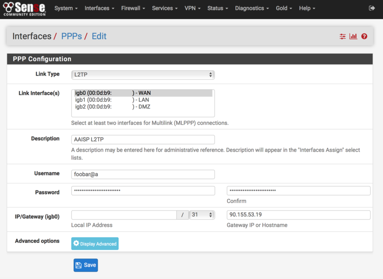
Task: Expand the Firewall menu
Action: click(x=133, y=8)
